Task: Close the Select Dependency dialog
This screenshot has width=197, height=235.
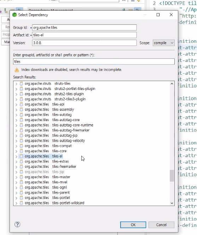Action: coord(171,15)
